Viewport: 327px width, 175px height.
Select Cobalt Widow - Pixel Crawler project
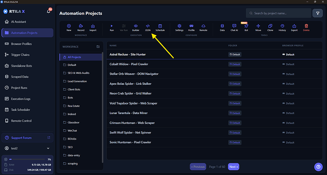215,64
